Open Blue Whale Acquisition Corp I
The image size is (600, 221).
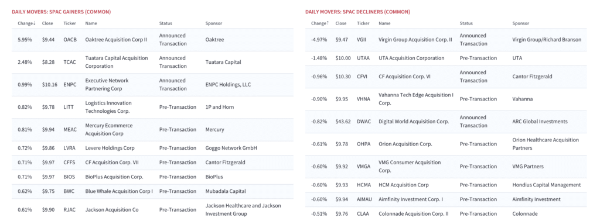(152, 192)
